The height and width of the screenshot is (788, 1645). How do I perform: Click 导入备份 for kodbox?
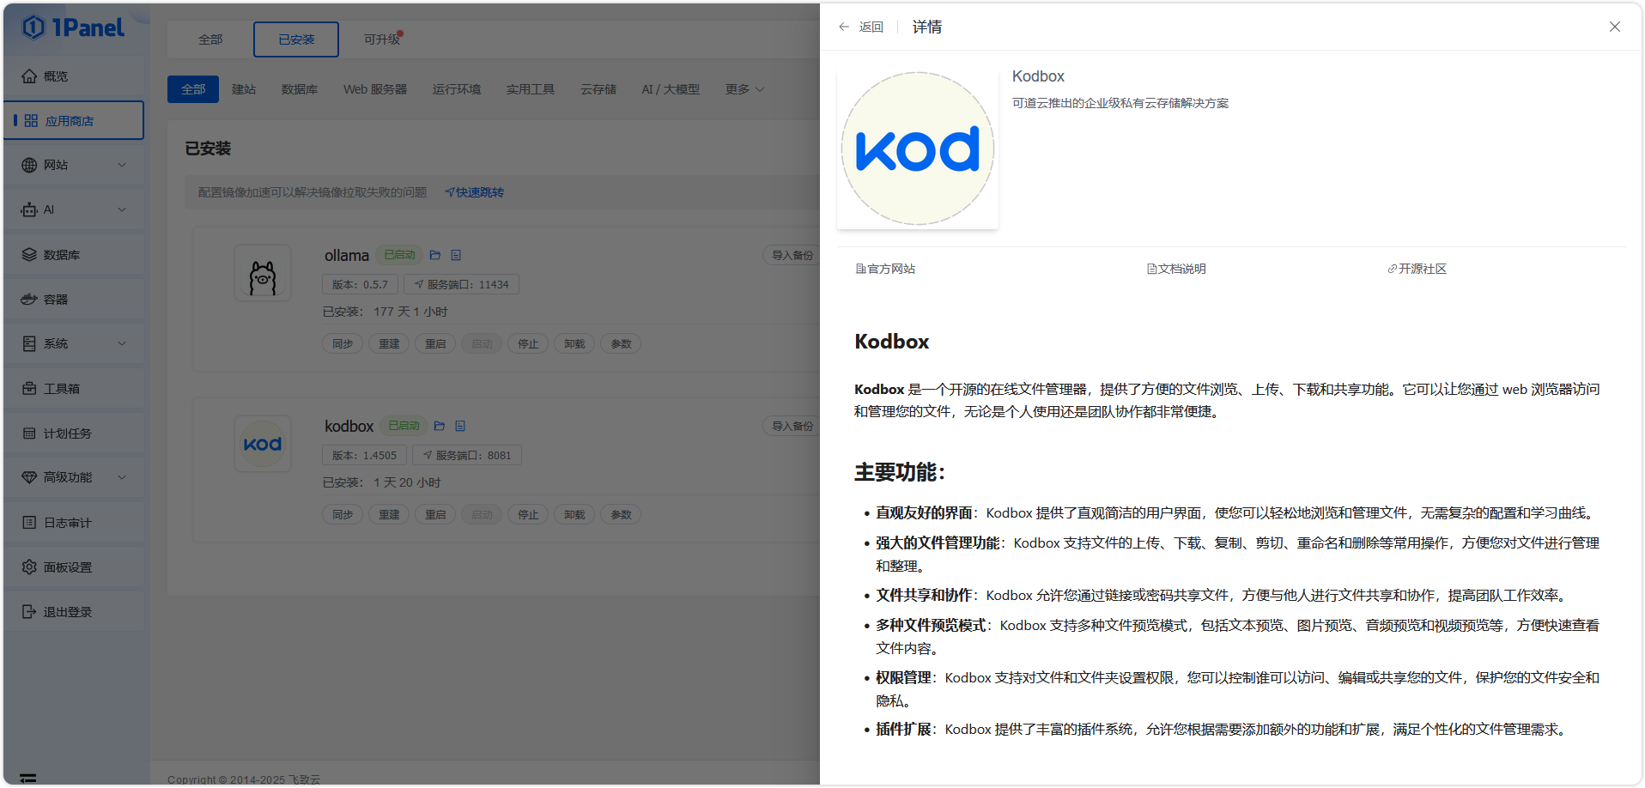point(792,426)
